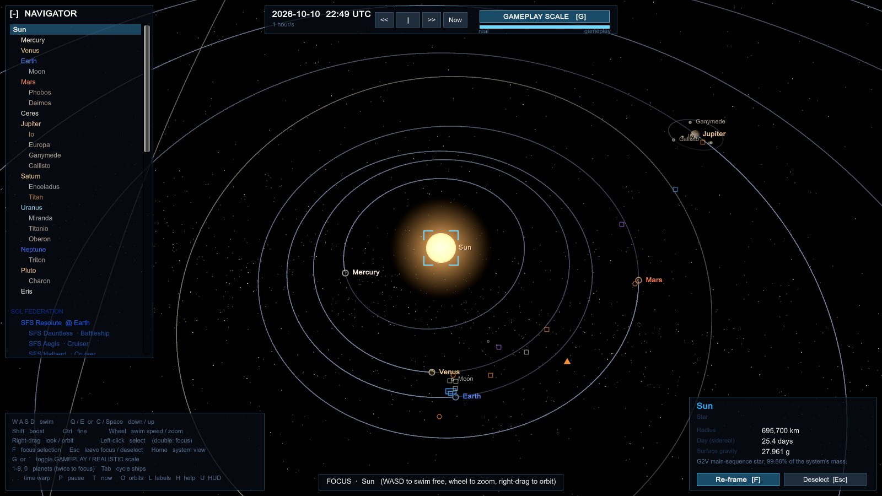Click the purple square marker below Jupiter
882x496 pixels.
click(x=622, y=224)
